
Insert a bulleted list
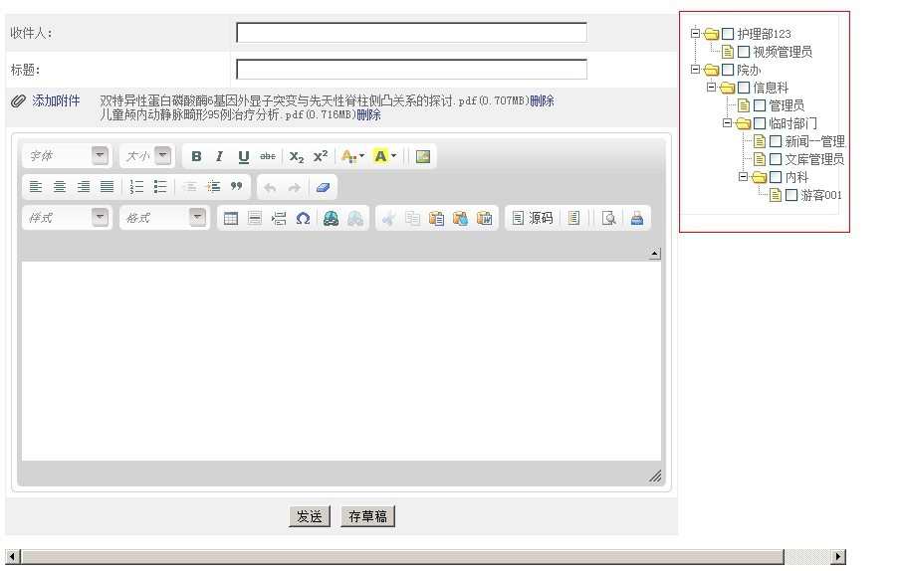click(160, 186)
